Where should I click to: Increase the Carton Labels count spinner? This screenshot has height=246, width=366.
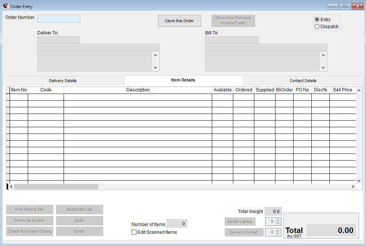278,220
